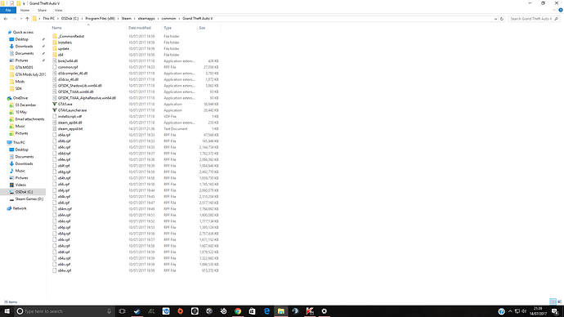
Task: Expand the address bar history dropdown
Action: pos(495,19)
